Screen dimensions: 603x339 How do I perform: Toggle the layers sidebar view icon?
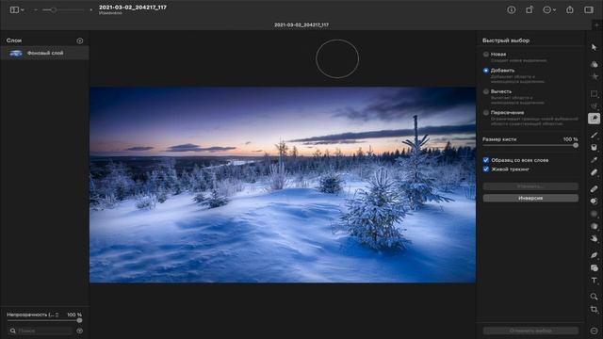click(x=14, y=10)
